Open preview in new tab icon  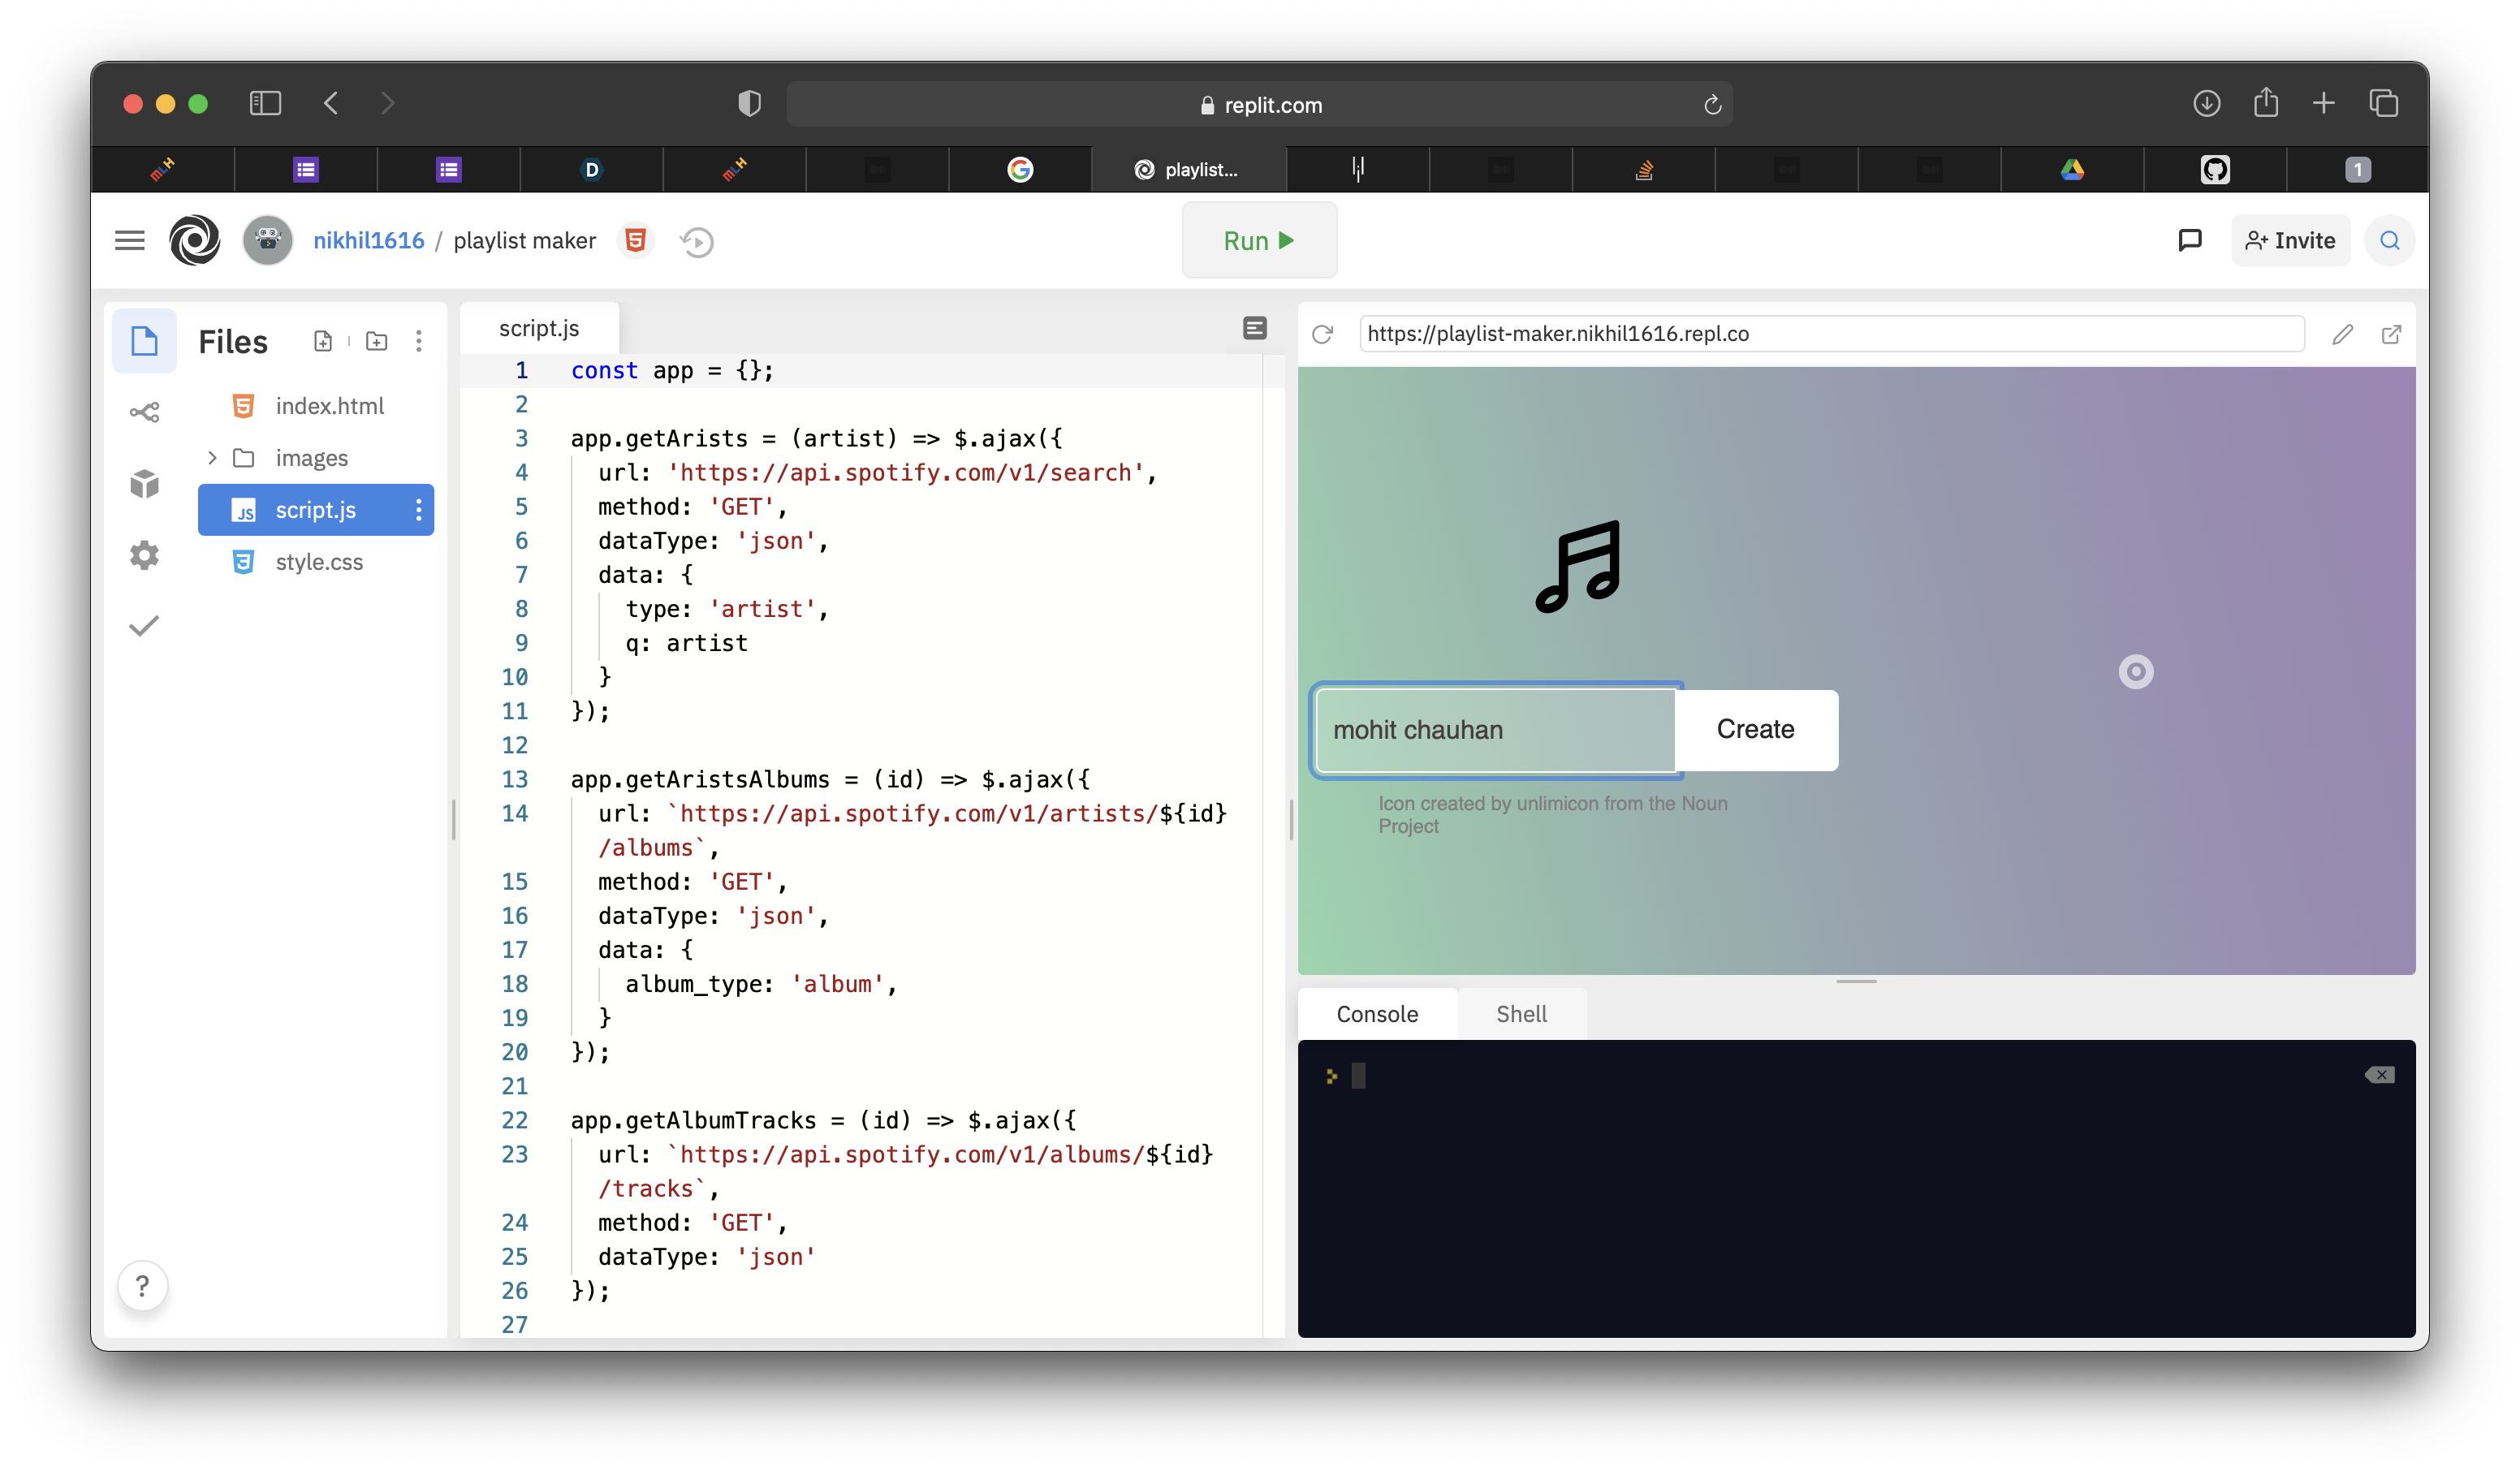(x=2391, y=334)
